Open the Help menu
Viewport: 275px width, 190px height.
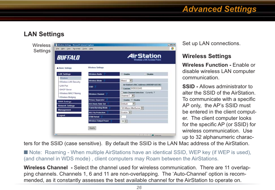pos(91,49)
